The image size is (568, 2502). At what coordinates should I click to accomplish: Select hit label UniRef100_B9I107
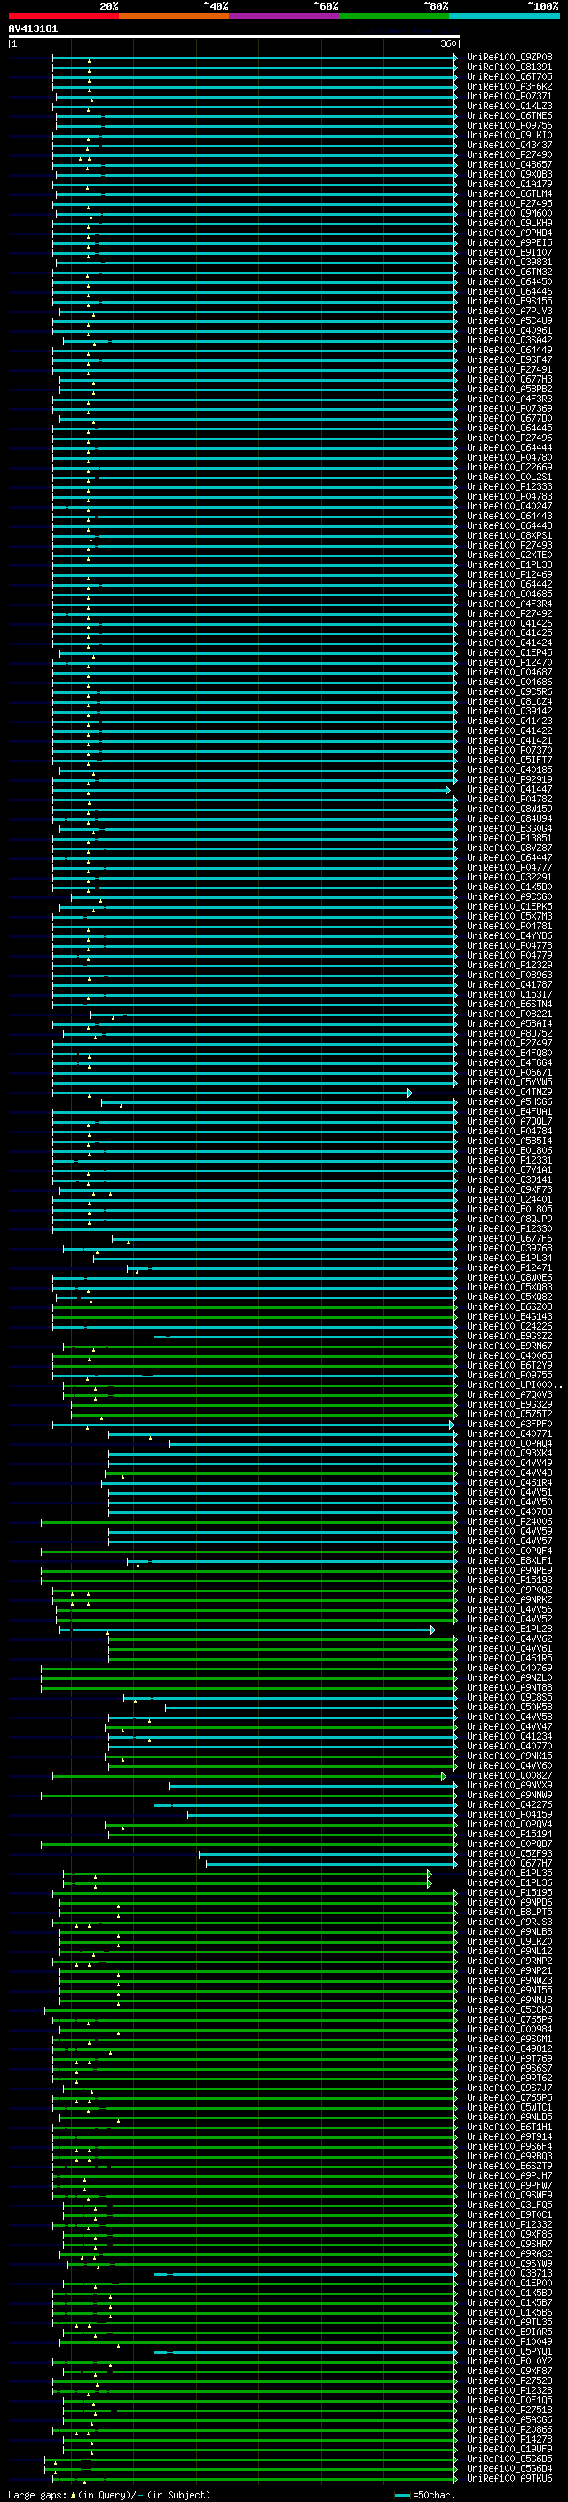509,253
